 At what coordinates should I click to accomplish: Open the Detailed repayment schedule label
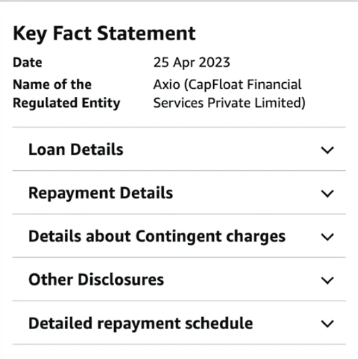pyautogui.click(x=140, y=324)
